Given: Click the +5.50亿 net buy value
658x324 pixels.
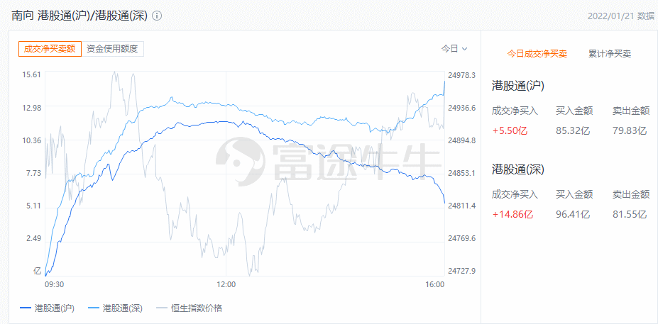Looking at the screenshot, I should coord(510,130).
